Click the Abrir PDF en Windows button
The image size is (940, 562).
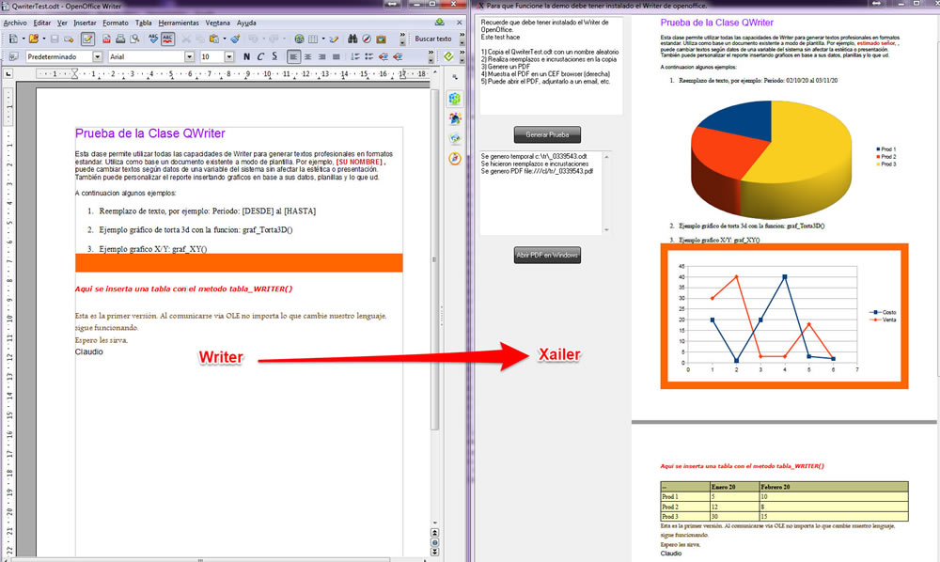tap(547, 256)
